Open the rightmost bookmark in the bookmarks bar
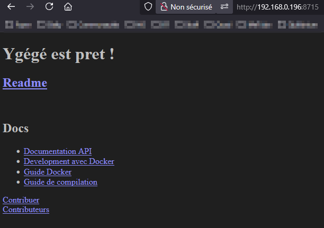The width and height of the screenshot is (324, 228). 298,24
